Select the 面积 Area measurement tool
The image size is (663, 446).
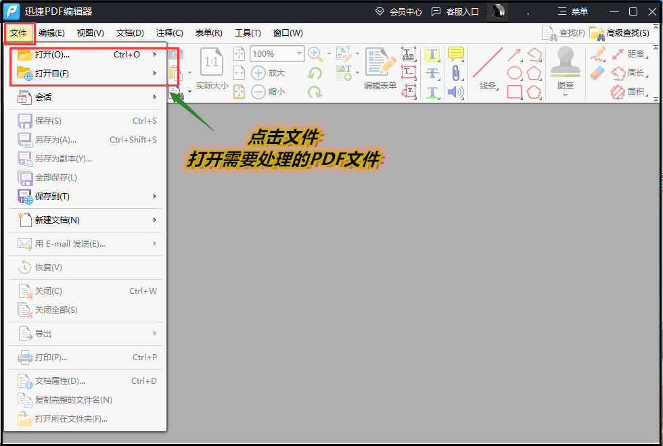pos(629,92)
